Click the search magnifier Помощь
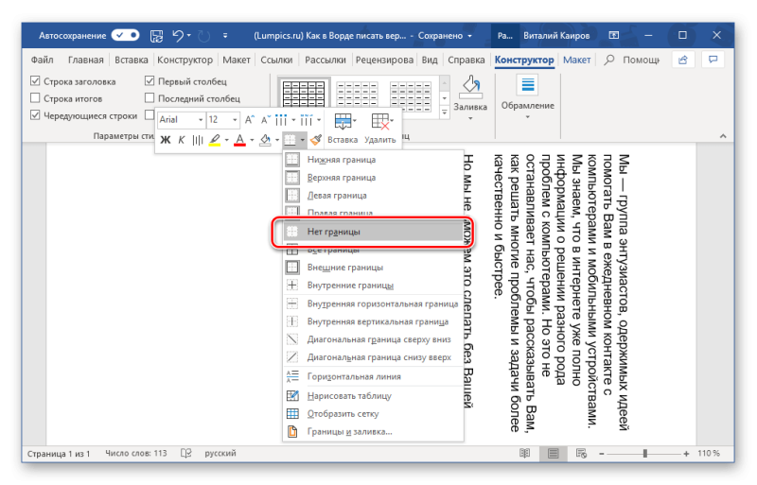 click(x=609, y=60)
